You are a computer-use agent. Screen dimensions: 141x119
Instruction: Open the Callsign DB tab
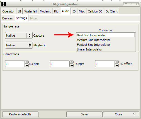click(x=95, y=11)
